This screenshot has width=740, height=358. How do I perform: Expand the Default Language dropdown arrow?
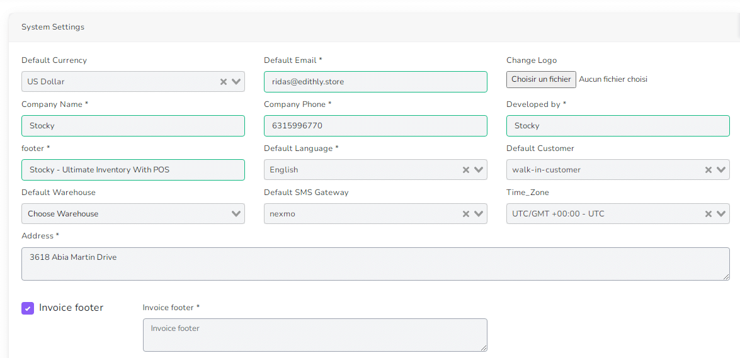click(x=479, y=170)
